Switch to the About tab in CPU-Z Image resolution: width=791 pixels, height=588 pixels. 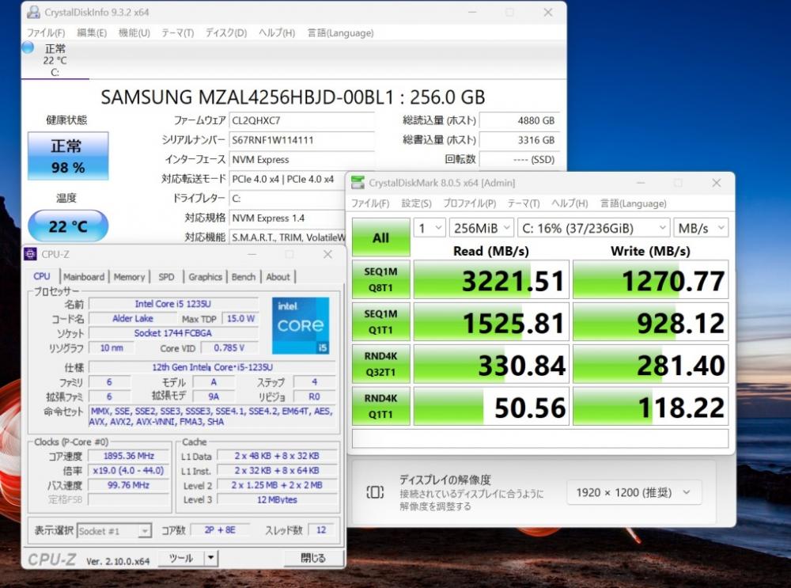tap(278, 277)
